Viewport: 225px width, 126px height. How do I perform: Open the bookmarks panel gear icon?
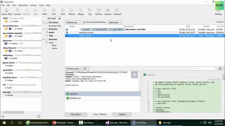pyautogui.click(x=38, y=117)
